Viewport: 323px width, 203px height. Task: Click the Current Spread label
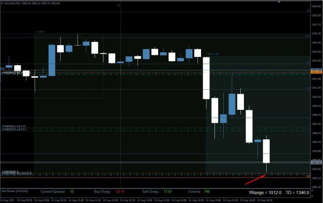click(53, 192)
